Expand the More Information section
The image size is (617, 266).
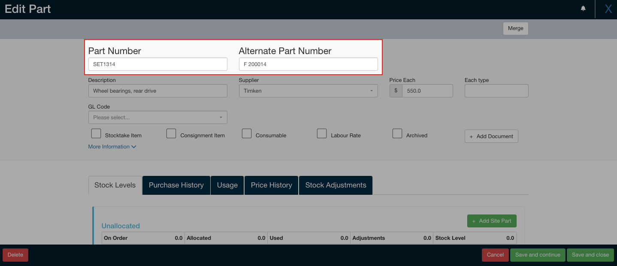(112, 146)
